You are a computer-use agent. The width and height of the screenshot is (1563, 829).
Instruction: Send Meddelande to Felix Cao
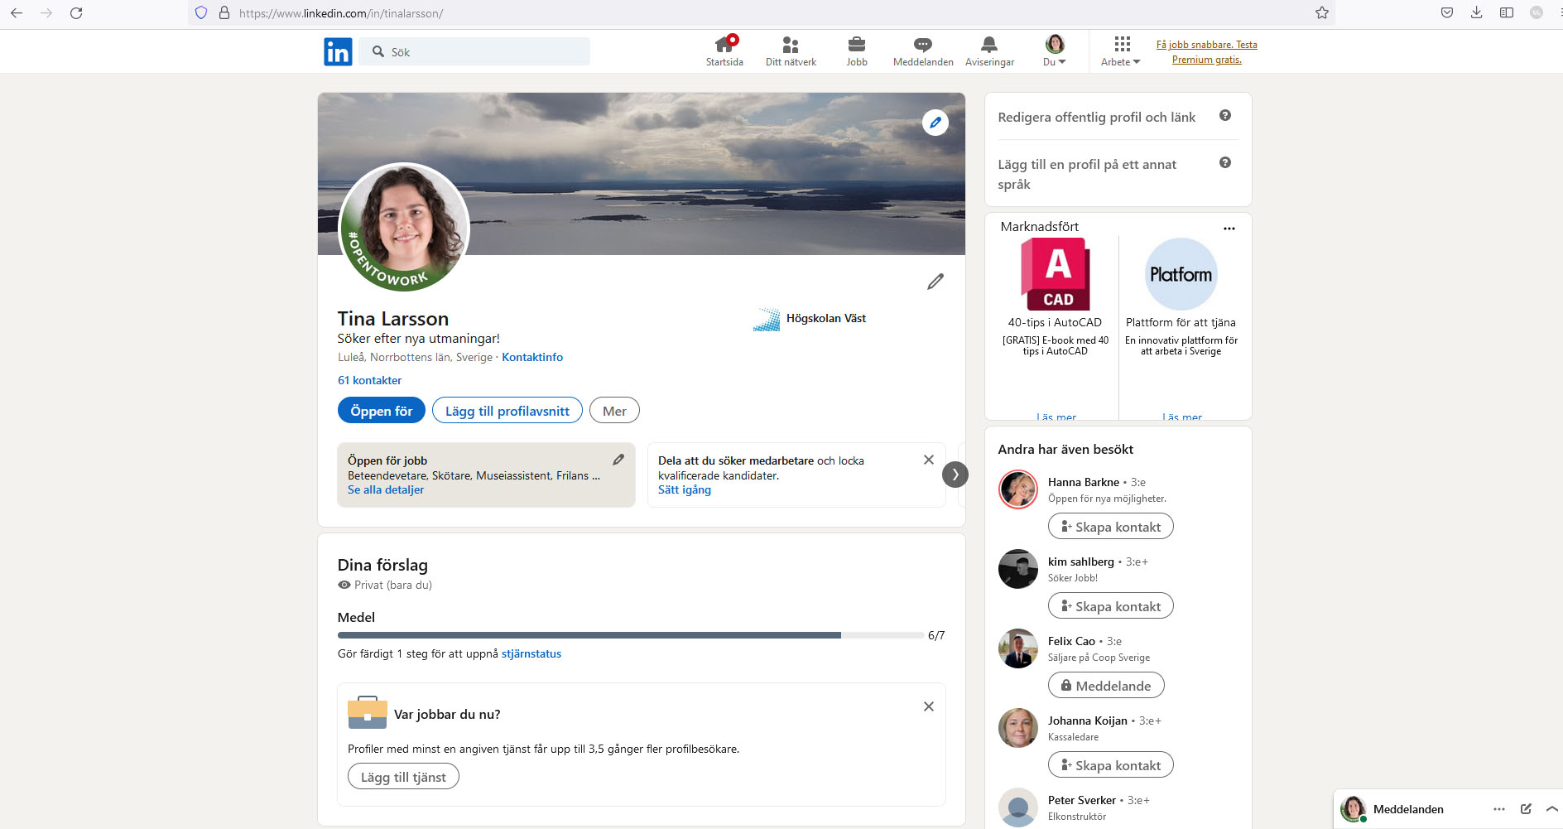[1106, 686]
